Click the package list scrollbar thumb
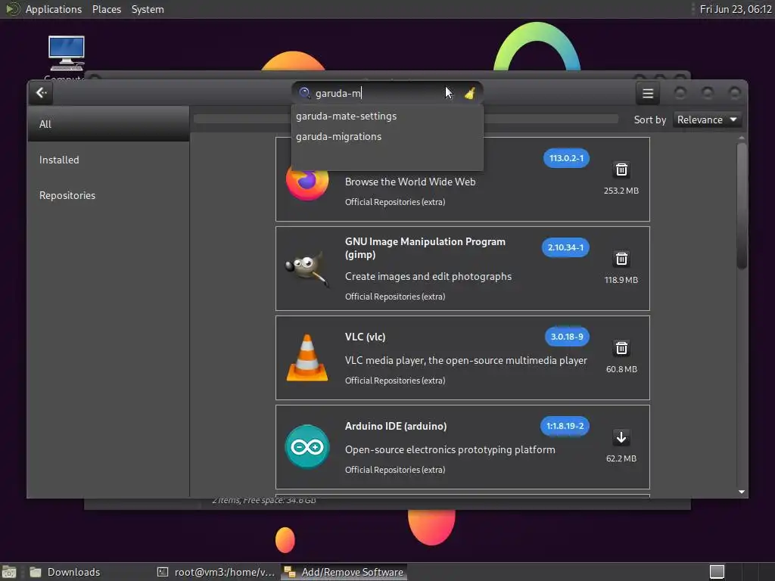Screen dimensions: 775x581 pyautogui.click(x=742, y=206)
